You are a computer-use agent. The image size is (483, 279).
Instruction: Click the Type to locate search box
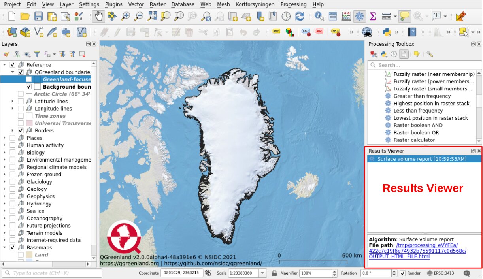coord(52,273)
